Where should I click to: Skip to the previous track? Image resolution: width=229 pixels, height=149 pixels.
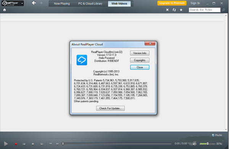coord(24,144)
